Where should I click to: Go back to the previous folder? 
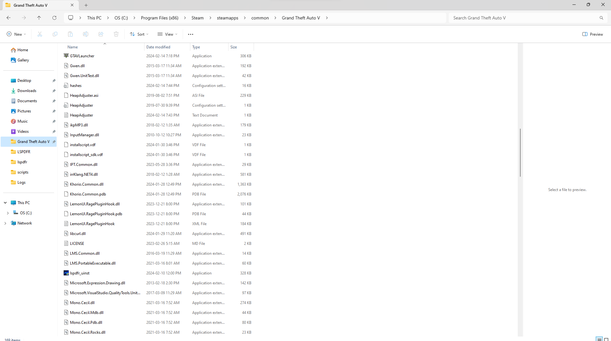(9, 18)
